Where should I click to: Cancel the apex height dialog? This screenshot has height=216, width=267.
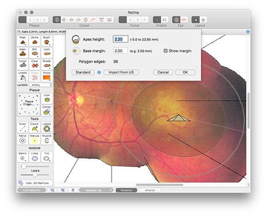pos(163,73)
